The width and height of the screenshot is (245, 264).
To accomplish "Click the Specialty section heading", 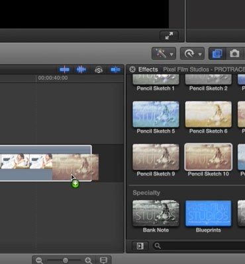I will [146, 193].
